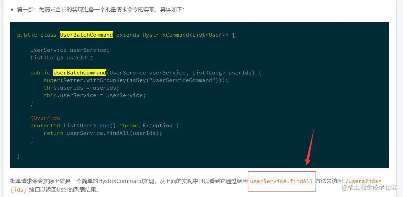Image resolution: width=403 pixels, height=197 pixels.
Task: Click the "throws" keyword before Exception
Action: 129,126
